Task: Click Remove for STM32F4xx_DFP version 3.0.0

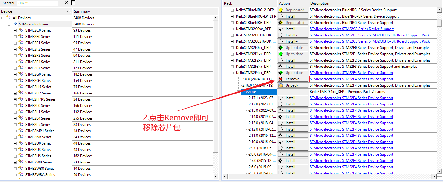Action: coord(293,79)
